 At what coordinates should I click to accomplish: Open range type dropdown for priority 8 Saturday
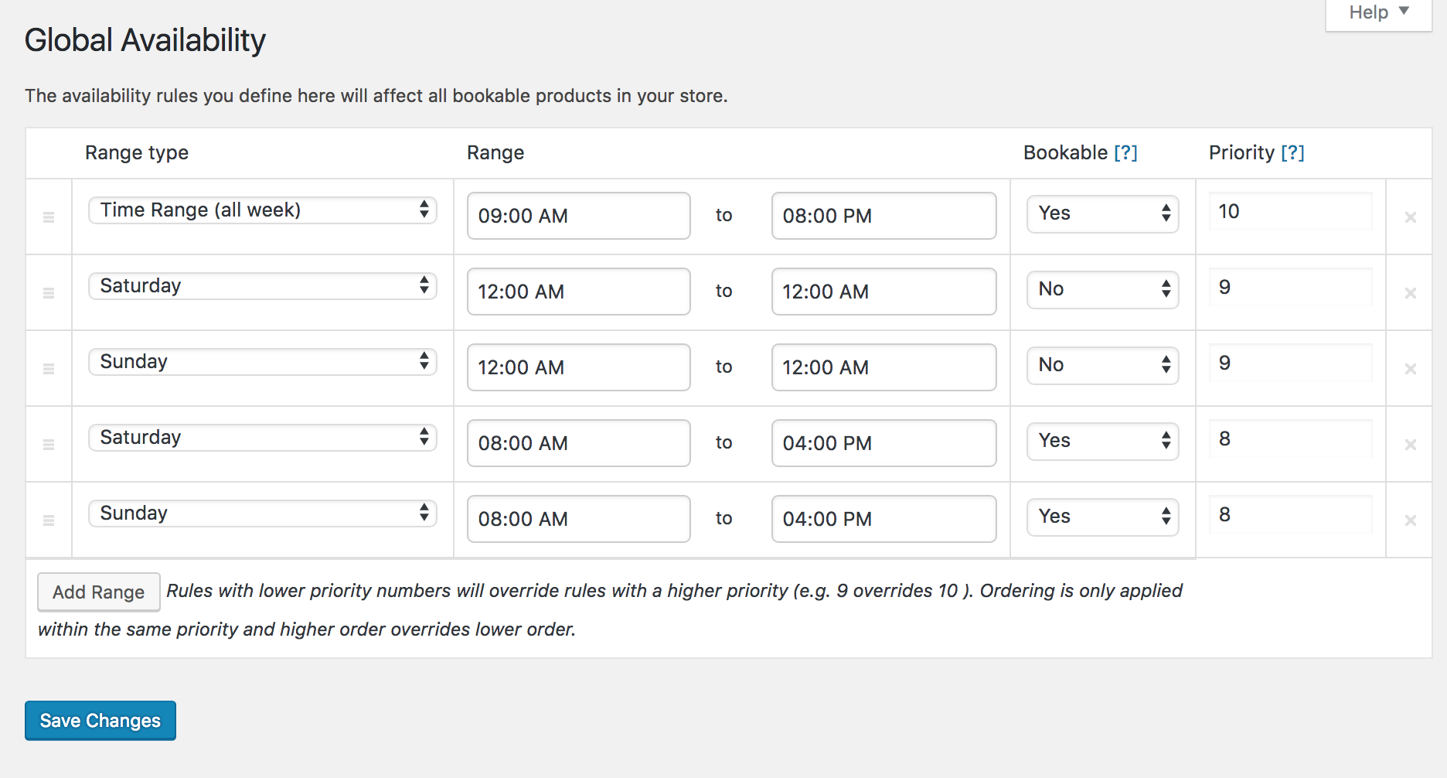coord(263,438)
